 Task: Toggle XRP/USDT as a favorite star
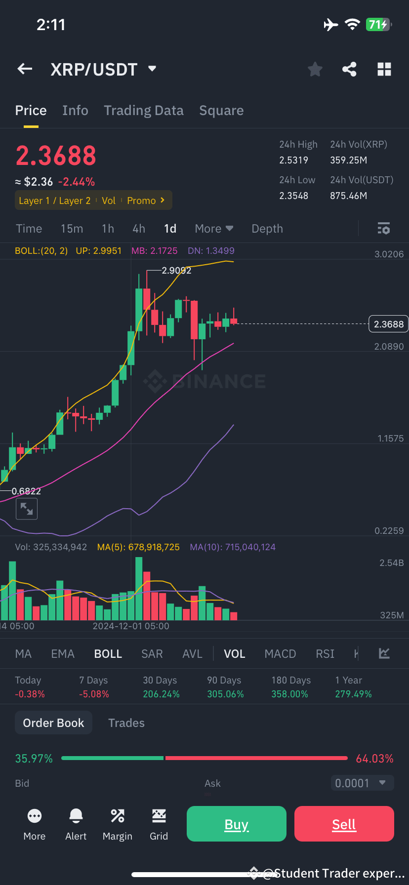[x=315, y=69]
